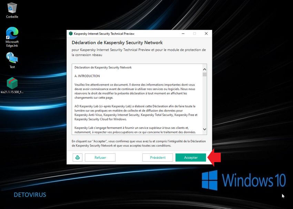Click the 'A. INTRODUCTION' heading text
Image resolution: width=293 pixels, height=209 pixels.
coord(87,76)
